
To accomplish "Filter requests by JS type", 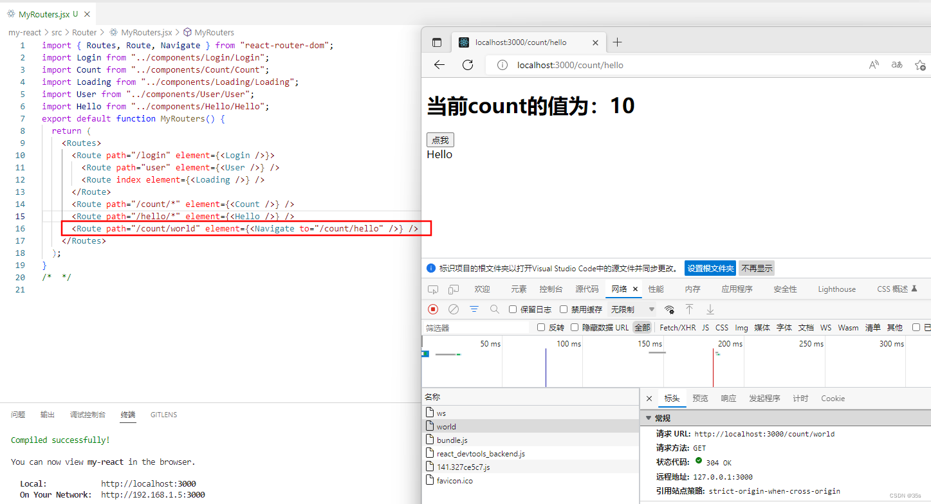I will pyautogui.click(x=705, y=327).
